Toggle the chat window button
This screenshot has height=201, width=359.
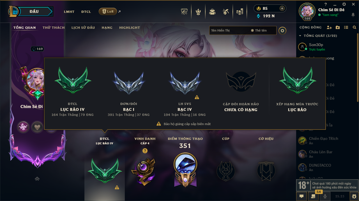pos(302,196)
